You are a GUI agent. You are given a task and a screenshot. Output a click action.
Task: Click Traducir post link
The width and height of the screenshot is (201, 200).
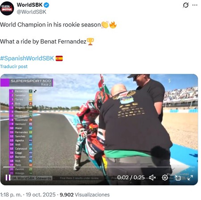tap(14, 67)
